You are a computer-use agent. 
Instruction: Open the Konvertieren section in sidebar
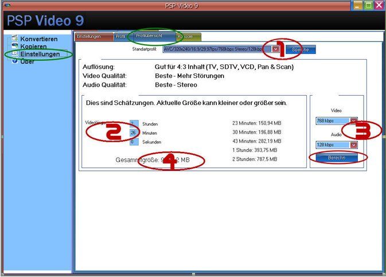[x=38, y=39]
